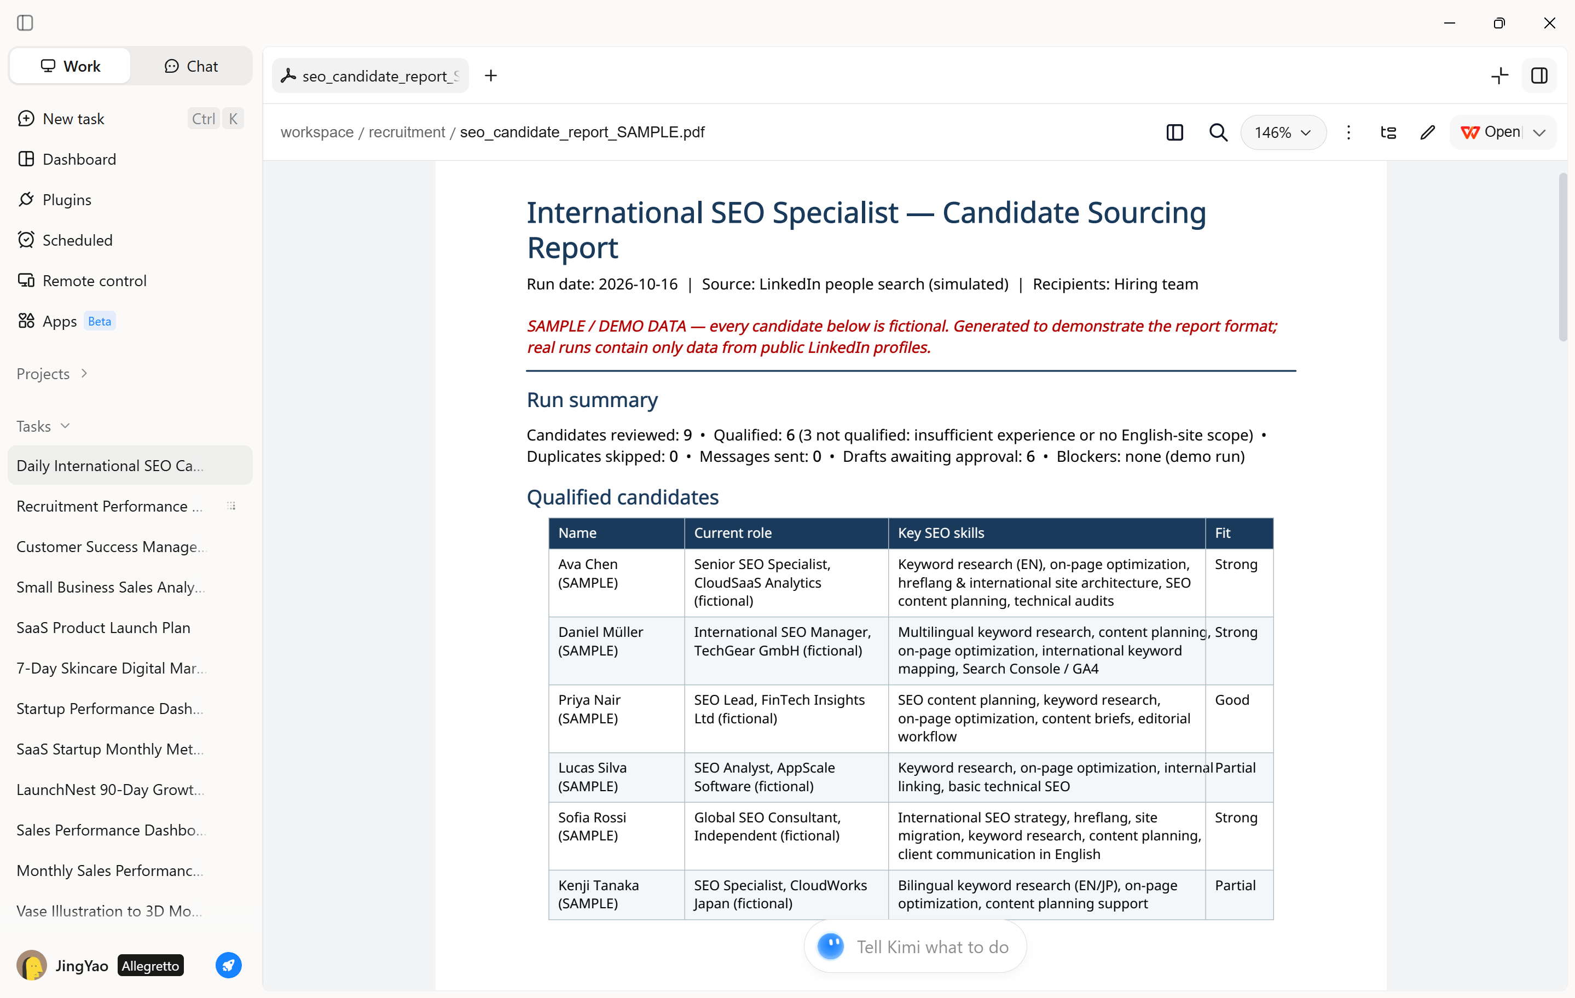
Task: Open the Apps Beta section
Action: coord(130,321)
